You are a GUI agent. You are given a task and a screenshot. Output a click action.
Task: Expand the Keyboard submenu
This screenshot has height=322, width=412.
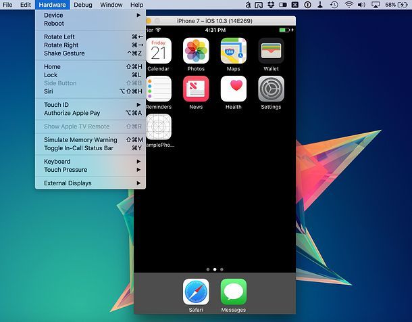91,162
